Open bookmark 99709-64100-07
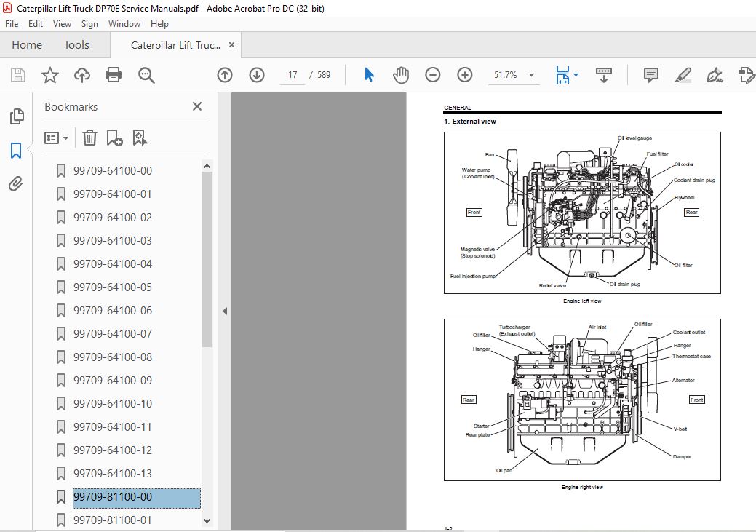The width and height of the screenshot is (756, 532). (113, 334)
